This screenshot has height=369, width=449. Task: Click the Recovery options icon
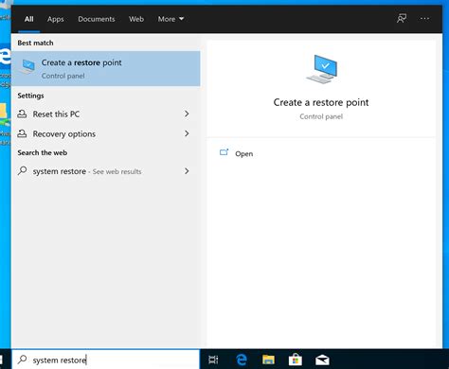tap(22, 133)
